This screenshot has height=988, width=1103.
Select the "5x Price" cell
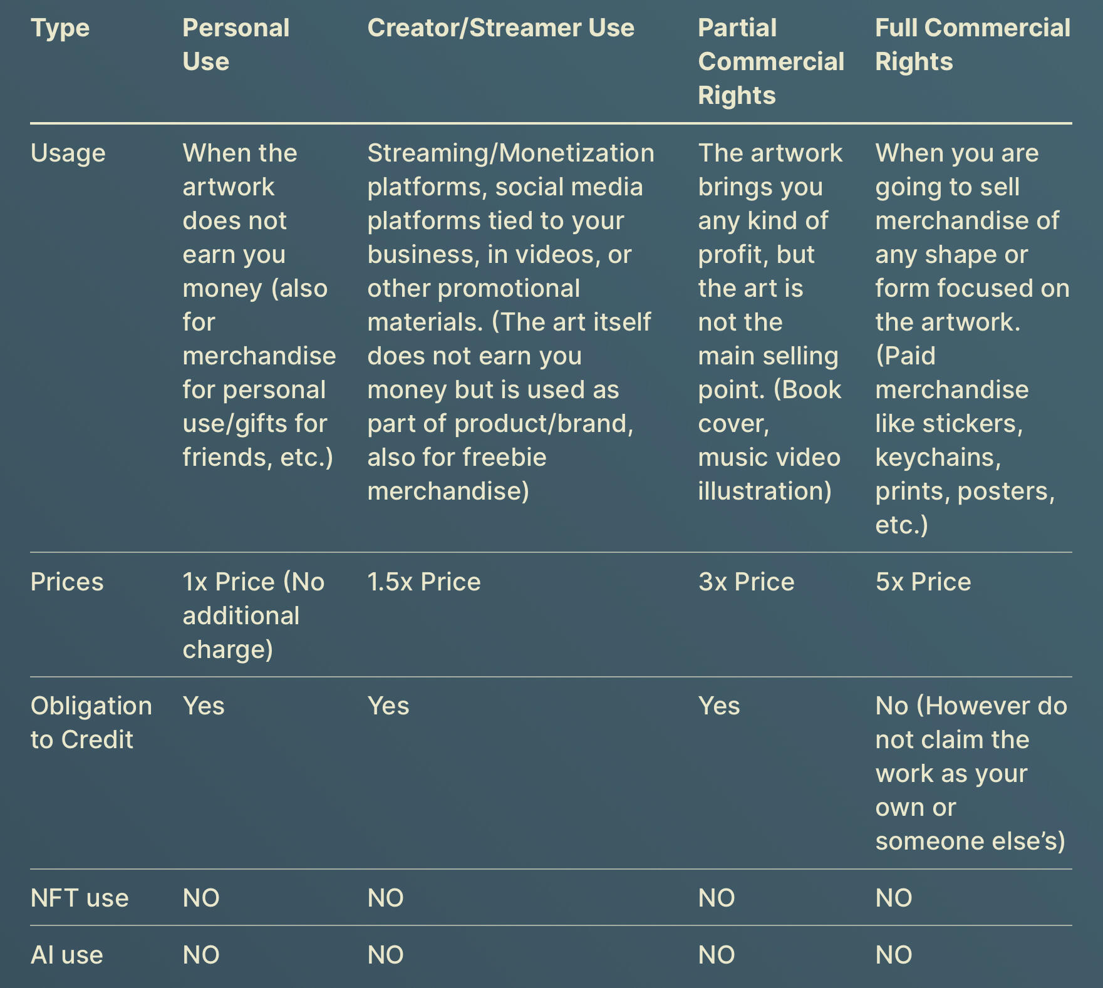click(x=923, y=582)
